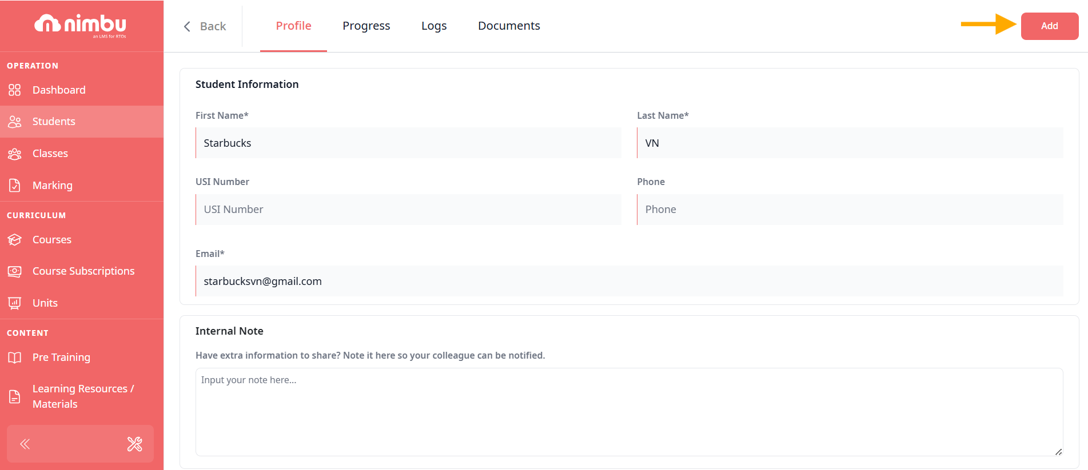This screenshot has width=1088, height=470.
Task: Click the Marking document icon
Action: click(15, 186)
